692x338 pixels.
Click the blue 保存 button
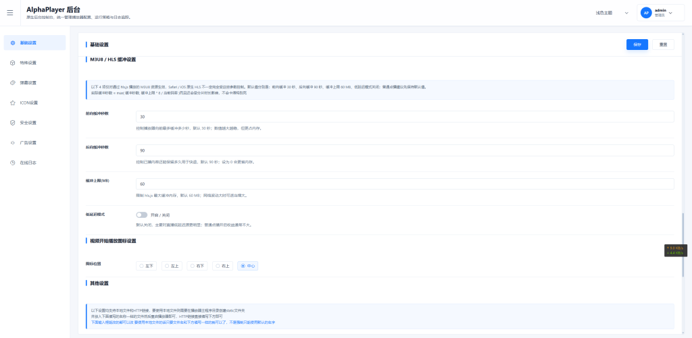[x=637, y=45]
